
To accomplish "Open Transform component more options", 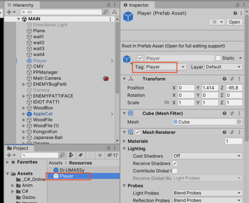I will 239,79.
